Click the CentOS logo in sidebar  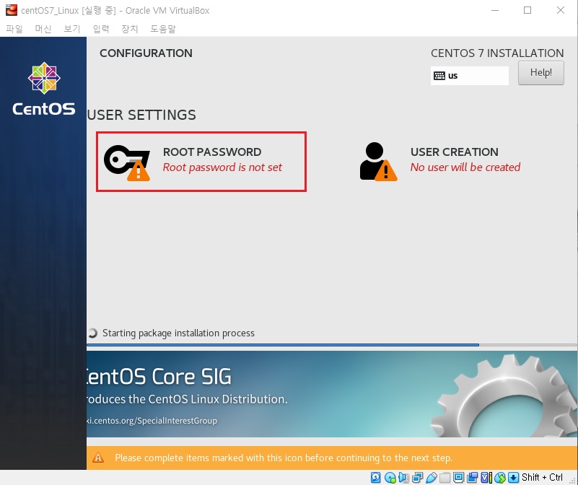[x=44, y=89]
